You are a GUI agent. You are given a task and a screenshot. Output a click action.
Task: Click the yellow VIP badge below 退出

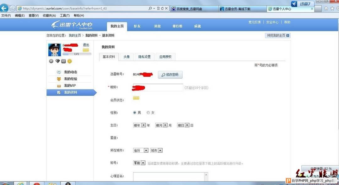86,50
